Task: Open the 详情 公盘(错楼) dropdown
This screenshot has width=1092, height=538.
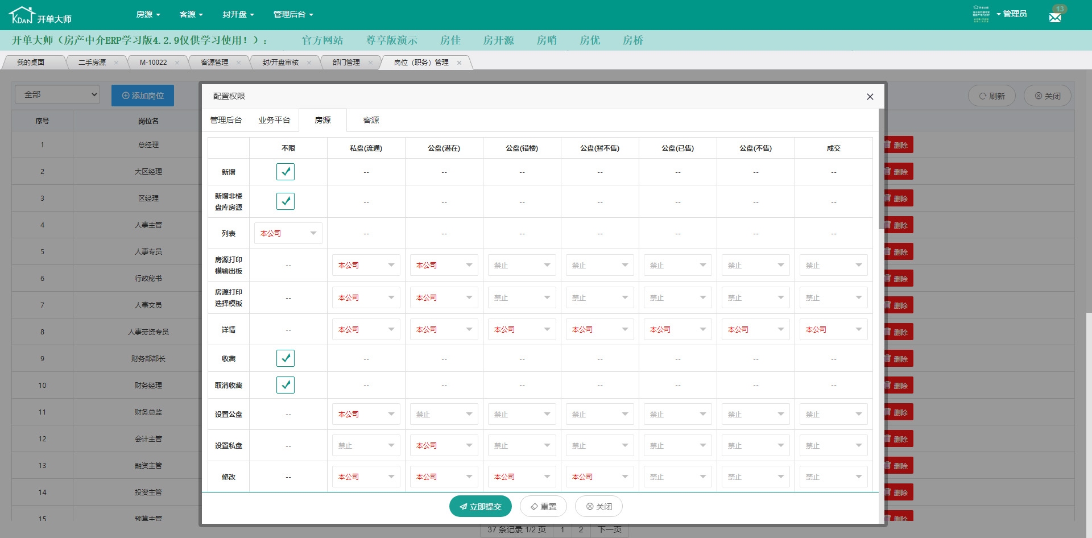Action: point(522,329)
